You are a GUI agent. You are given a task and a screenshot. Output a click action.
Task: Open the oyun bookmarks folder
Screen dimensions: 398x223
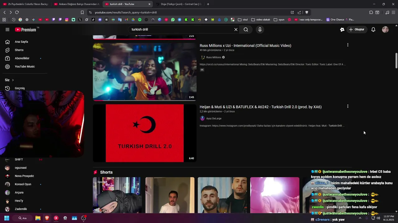click(279, 20)
